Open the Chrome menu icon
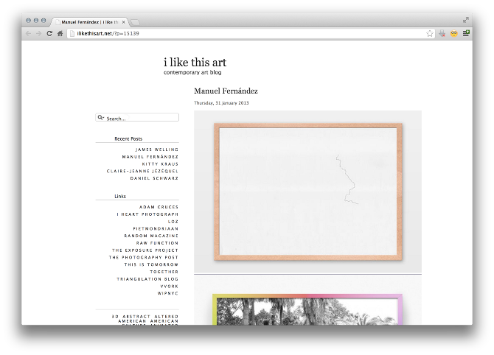 (466, 33)
